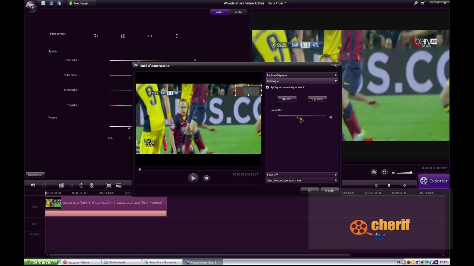
Task: Click the timeline horizontal scrollbar
Action: click(x=199, y=255)
